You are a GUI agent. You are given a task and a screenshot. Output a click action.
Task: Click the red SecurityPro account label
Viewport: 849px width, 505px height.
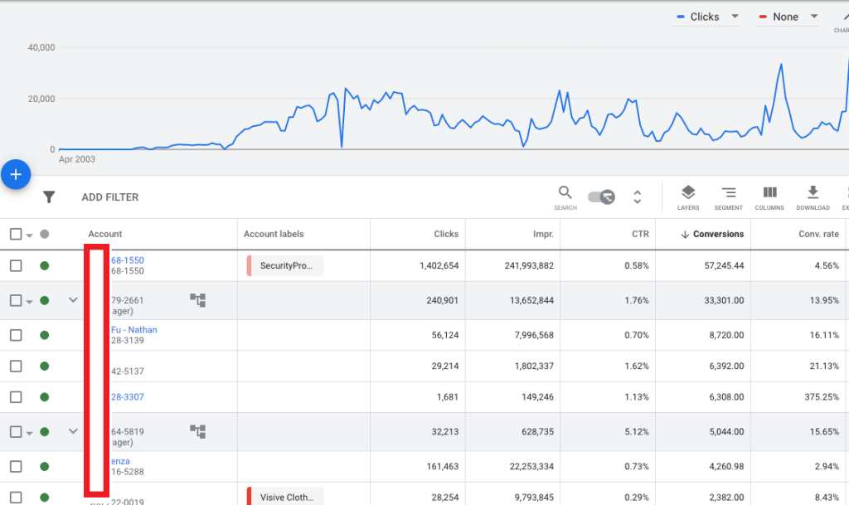(x=286, y=266)
